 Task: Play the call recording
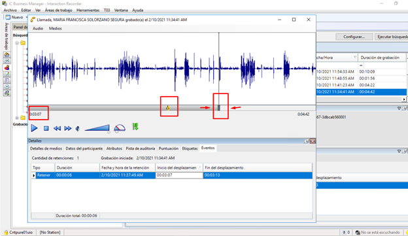click(34, 128)
